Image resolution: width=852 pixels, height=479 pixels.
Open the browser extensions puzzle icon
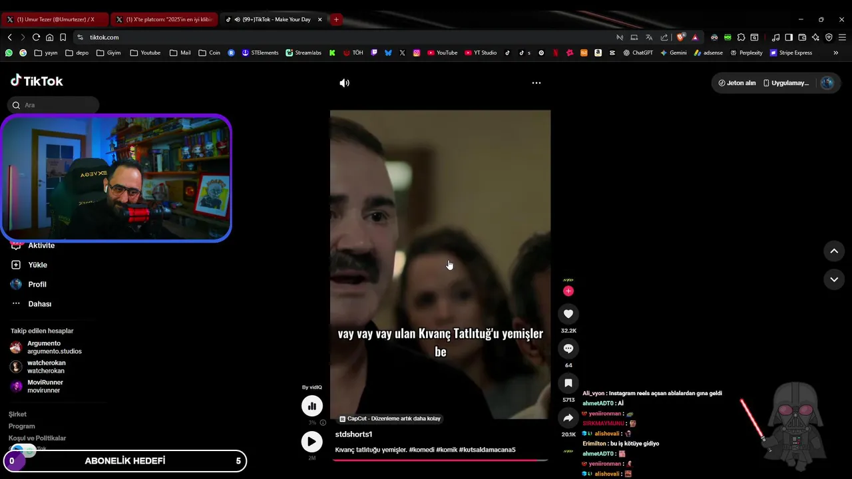pos(741,37)
